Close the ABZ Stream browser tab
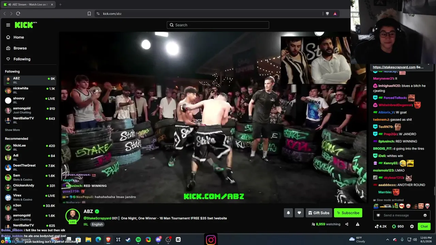The width and height of the screenshot is (436, 245). pyautogui.click(x=52, y=4)
